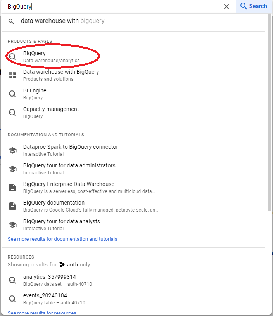Click the Dataproc Spark tutorial graduation cap icon

coord(12,150)
